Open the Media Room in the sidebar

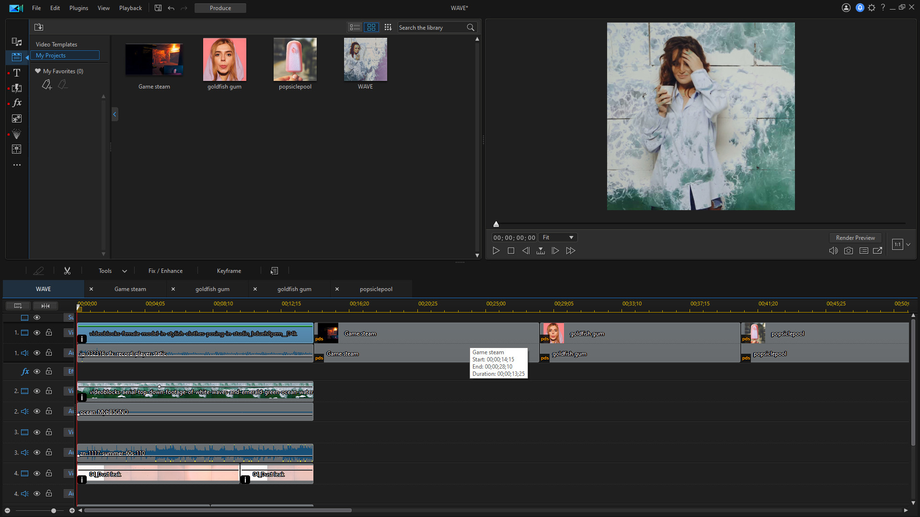pos(17,42)
